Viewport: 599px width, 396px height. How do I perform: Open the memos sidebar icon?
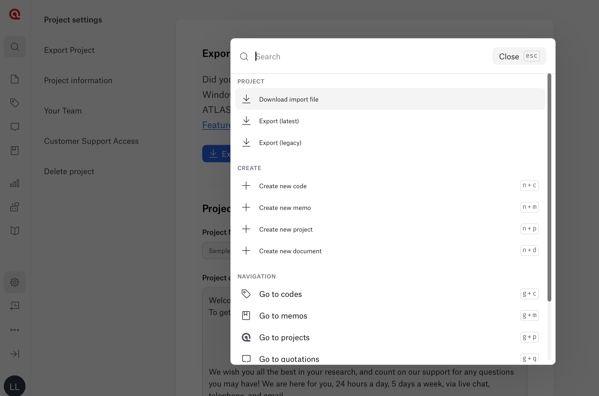point(15,150)
